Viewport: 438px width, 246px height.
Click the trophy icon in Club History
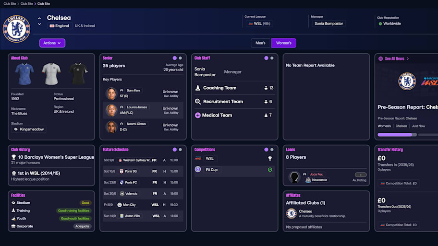point(13,157)
